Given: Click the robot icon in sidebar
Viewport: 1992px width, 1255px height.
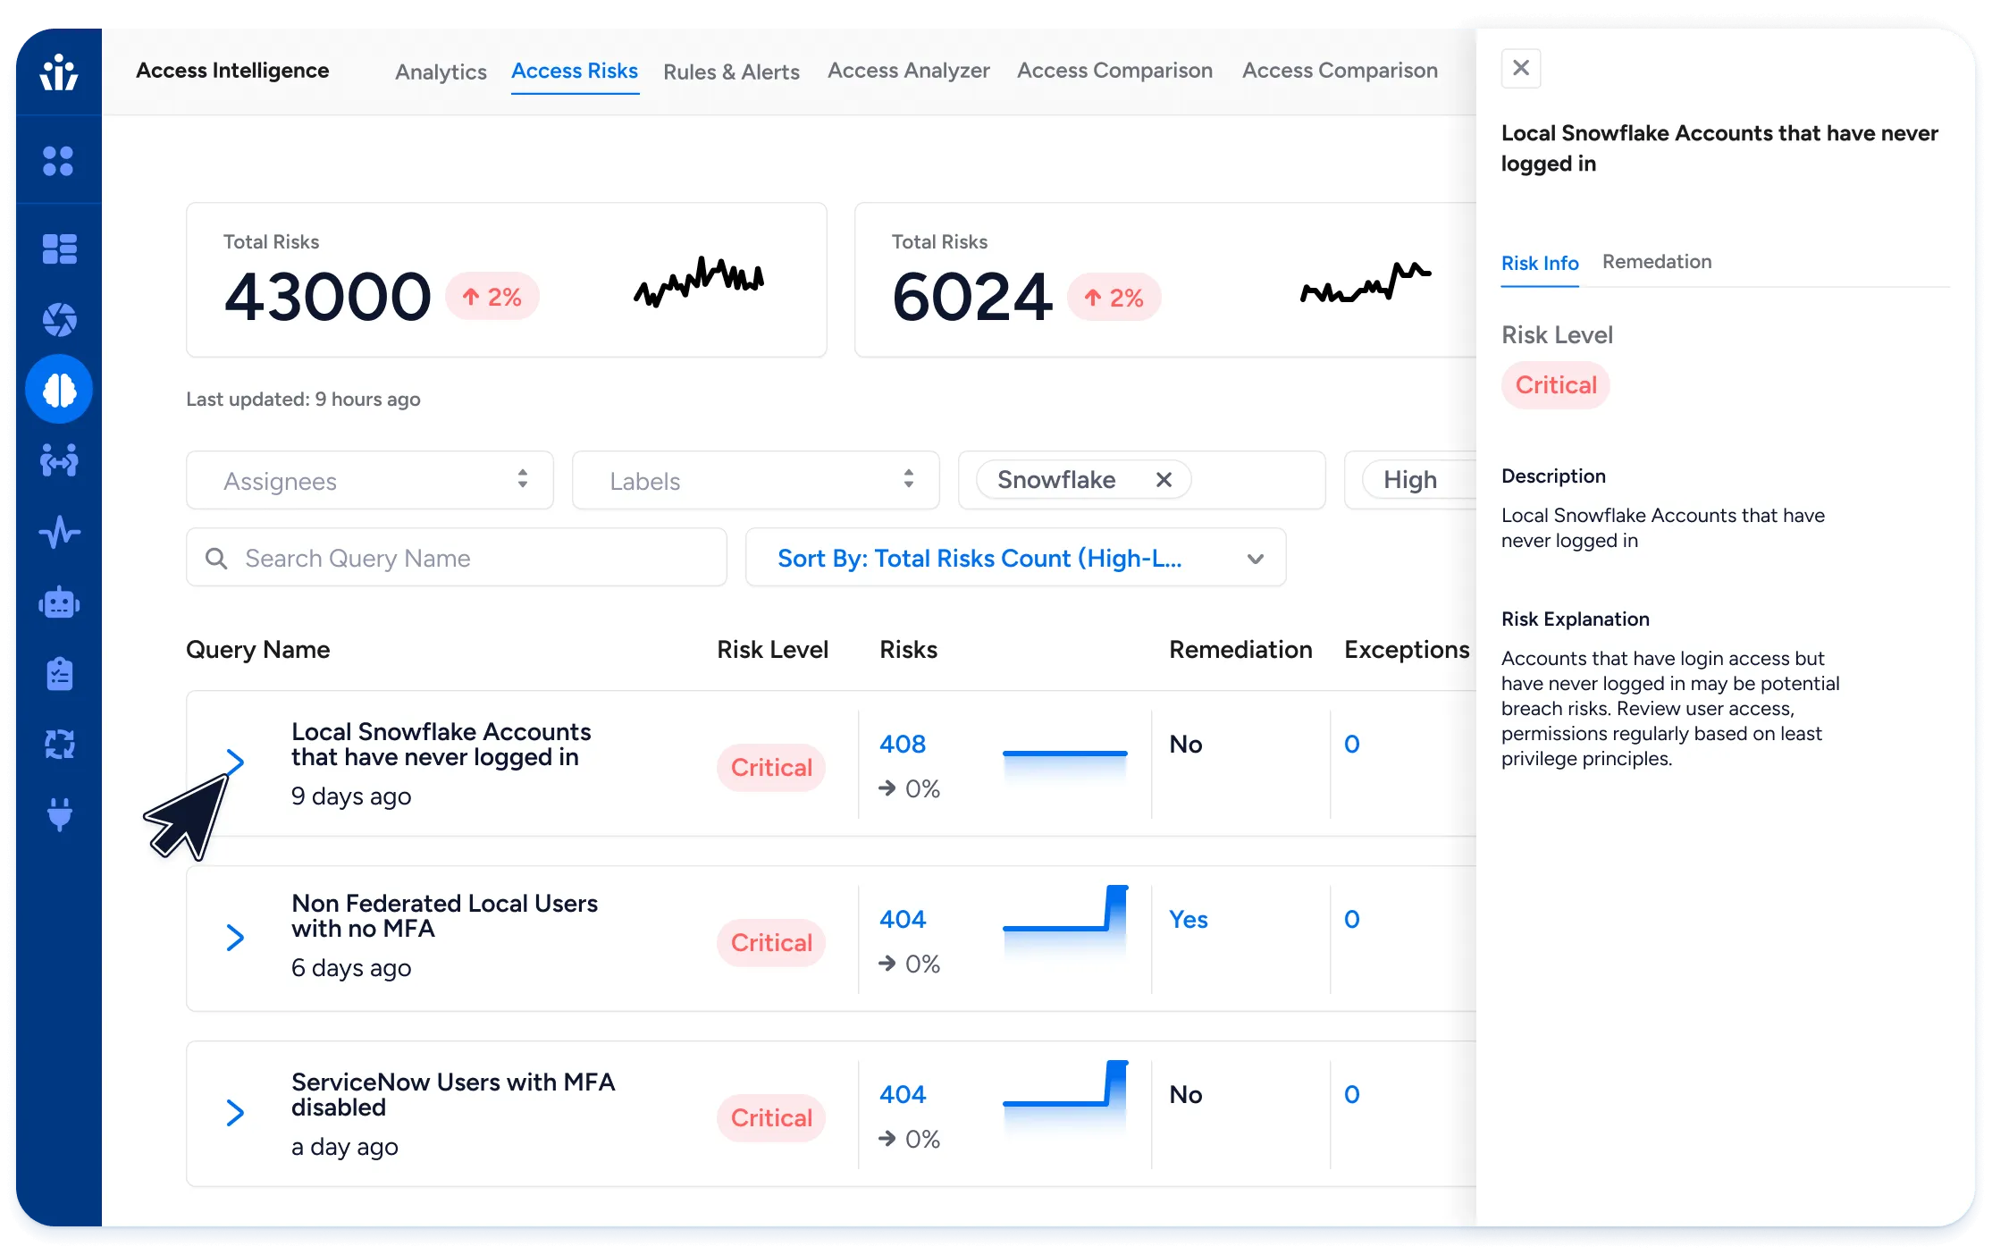Looking at the screenshot, I should [59, 603].
